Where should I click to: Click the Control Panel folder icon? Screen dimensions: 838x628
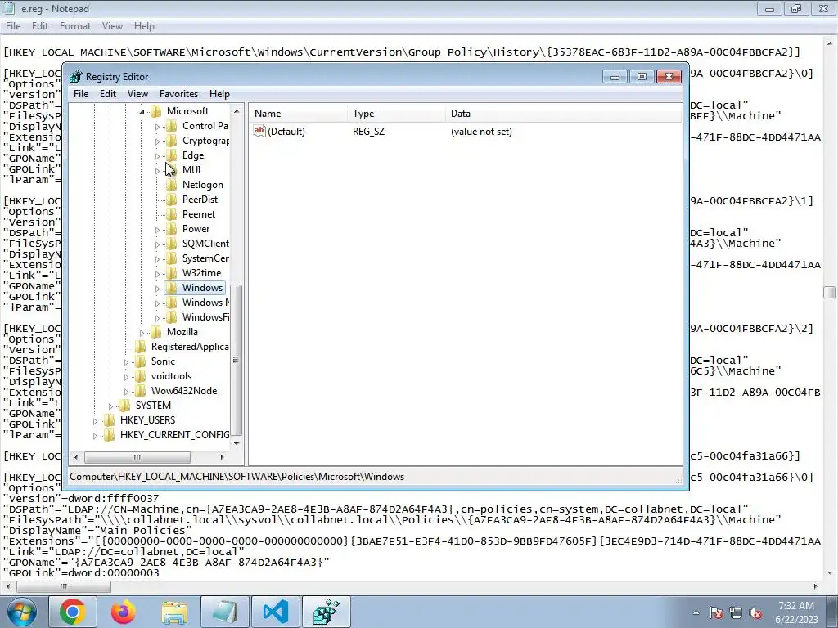[x=172, y=126]
